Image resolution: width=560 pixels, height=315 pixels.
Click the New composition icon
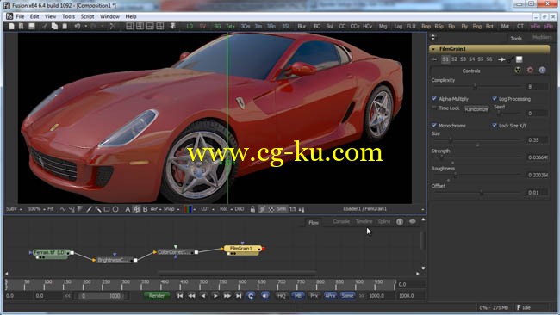click(12, 27)
